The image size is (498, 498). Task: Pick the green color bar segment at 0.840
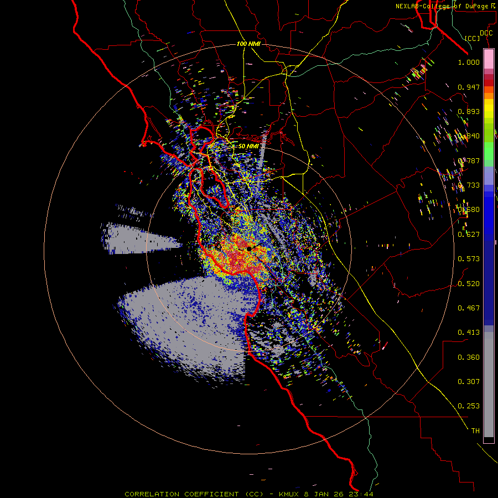(x=489, y=133)
